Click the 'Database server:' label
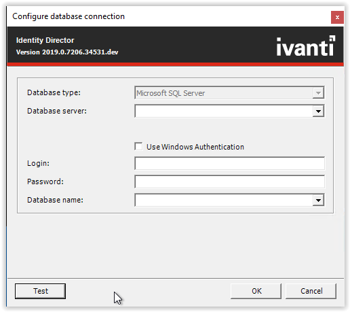Viewport: 350px width, 312px height. [x=57, y=111]
